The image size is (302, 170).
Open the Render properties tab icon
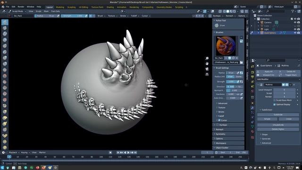[252, 72]
